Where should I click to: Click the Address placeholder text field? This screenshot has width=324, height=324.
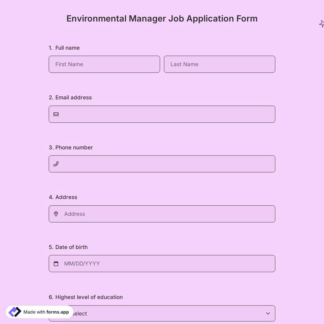pos(166,214)
